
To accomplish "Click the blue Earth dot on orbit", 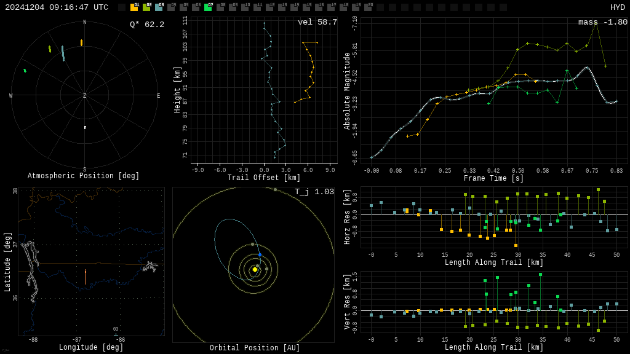I will click(260, 254).
